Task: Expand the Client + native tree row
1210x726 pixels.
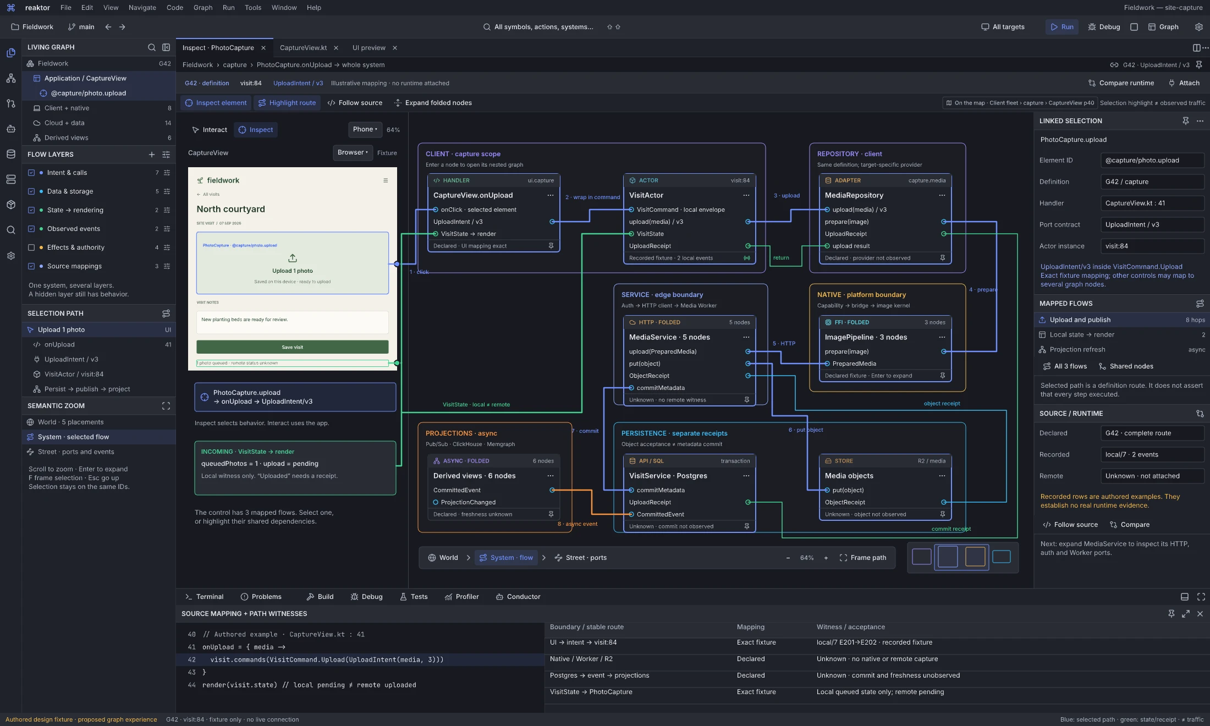Action: click(x=99, y=108)
